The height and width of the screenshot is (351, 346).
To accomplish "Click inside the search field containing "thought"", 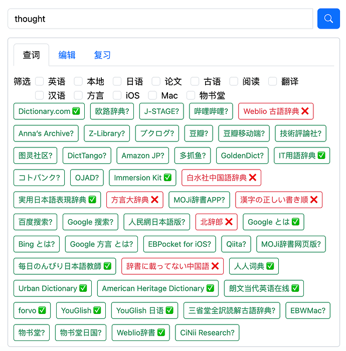I will [160, 19].
